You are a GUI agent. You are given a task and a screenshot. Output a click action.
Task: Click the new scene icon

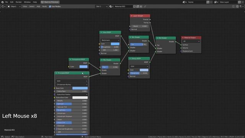point(208,2)
